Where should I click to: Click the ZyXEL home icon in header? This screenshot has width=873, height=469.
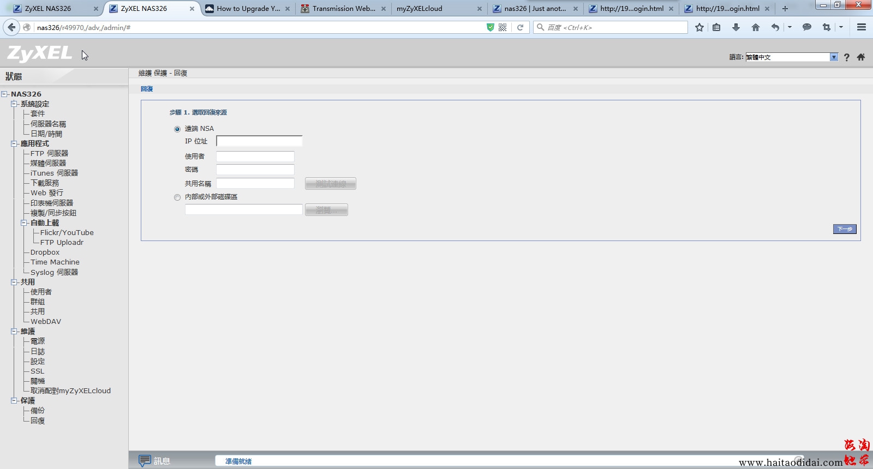(861, 57)
